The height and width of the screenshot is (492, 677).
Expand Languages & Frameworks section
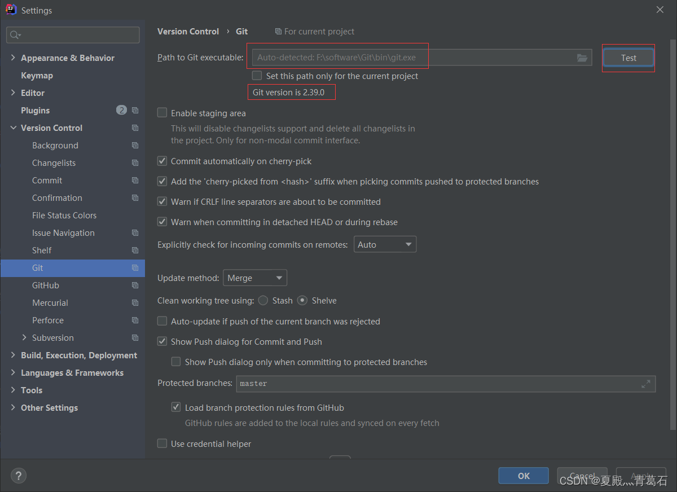pos(13,373)
